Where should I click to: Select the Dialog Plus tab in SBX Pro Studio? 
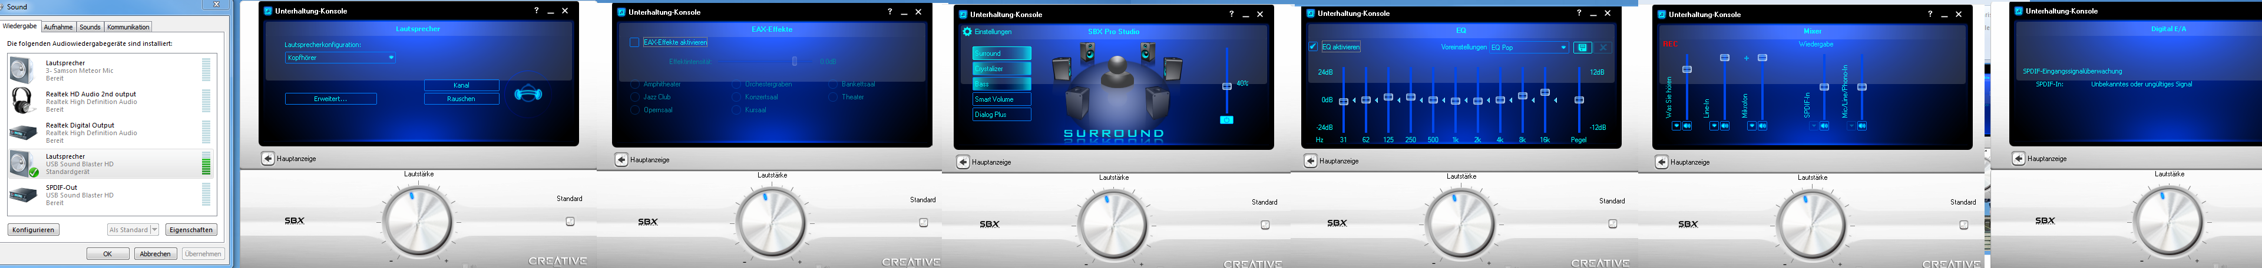pos(1001,115)
